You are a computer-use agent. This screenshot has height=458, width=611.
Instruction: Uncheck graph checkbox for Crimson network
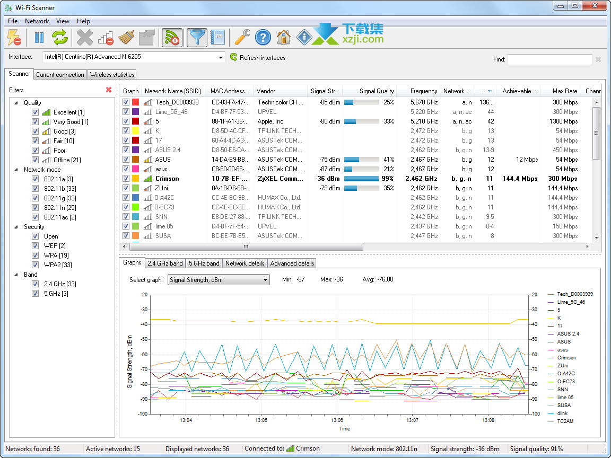point(126,178)
